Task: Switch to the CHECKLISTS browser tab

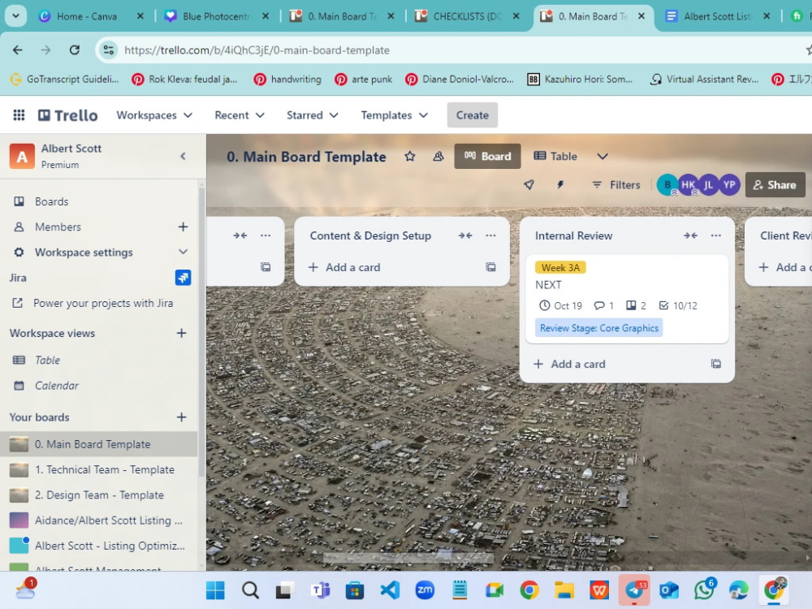Action: (x=467, y=16)
